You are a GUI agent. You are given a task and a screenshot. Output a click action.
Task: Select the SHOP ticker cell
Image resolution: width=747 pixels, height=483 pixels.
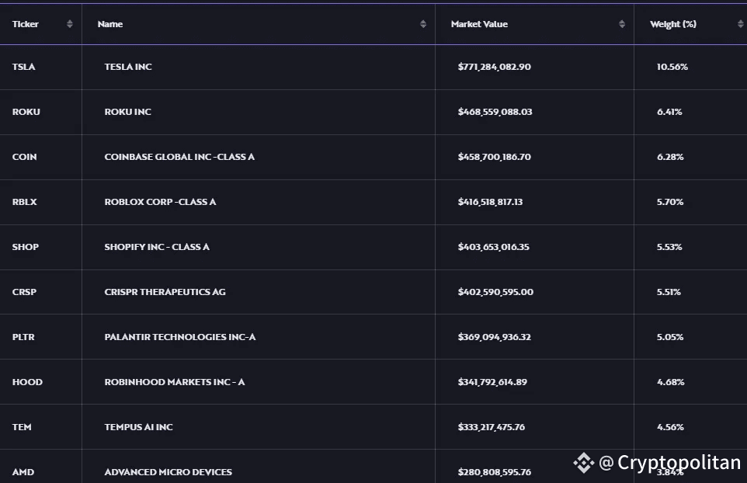coord(26,247)
